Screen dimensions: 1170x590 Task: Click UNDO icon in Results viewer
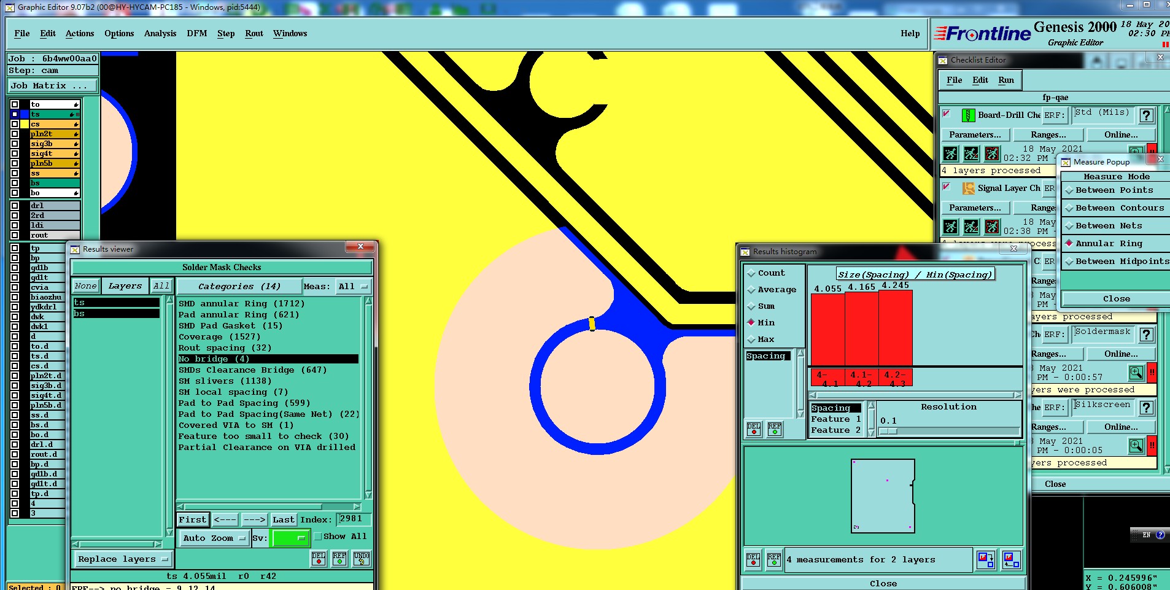362,558
